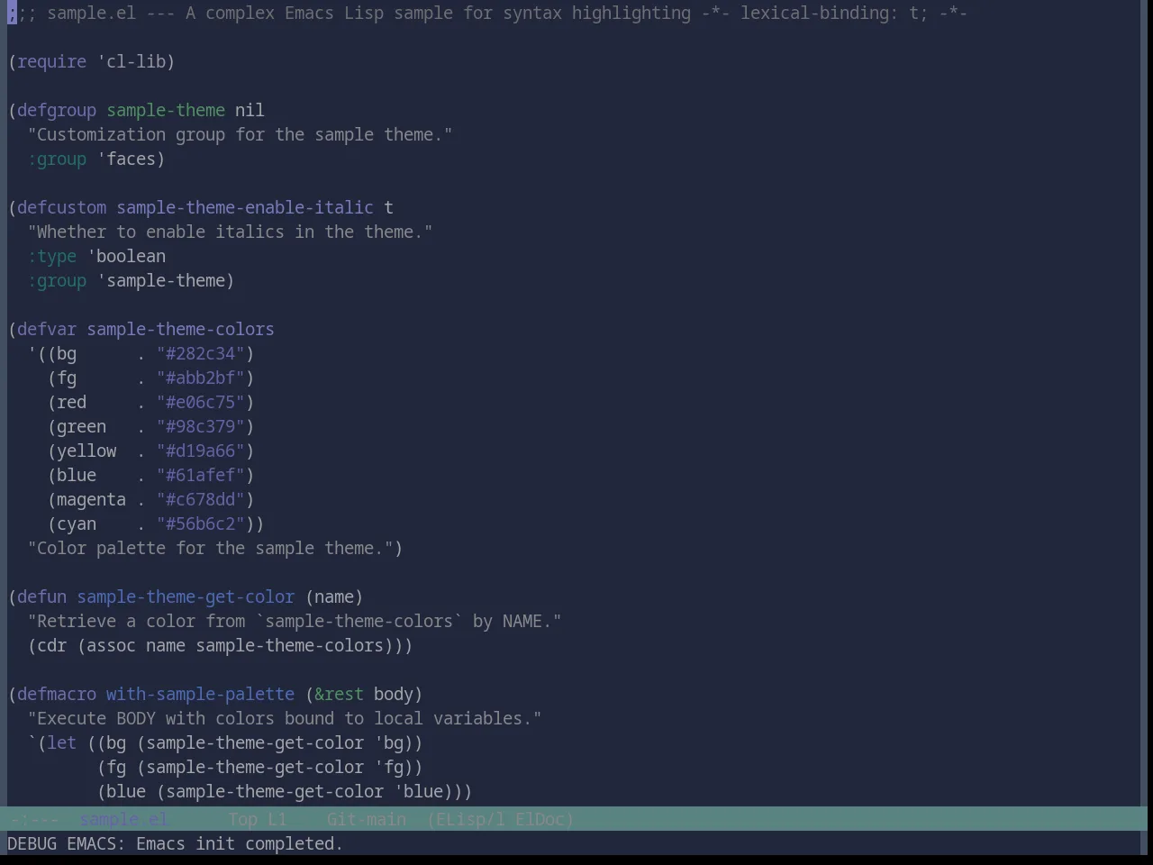Viewport: 1153px width, 865px height.
Task: Click the 'boolean' symbol
Action: (132, 256)
